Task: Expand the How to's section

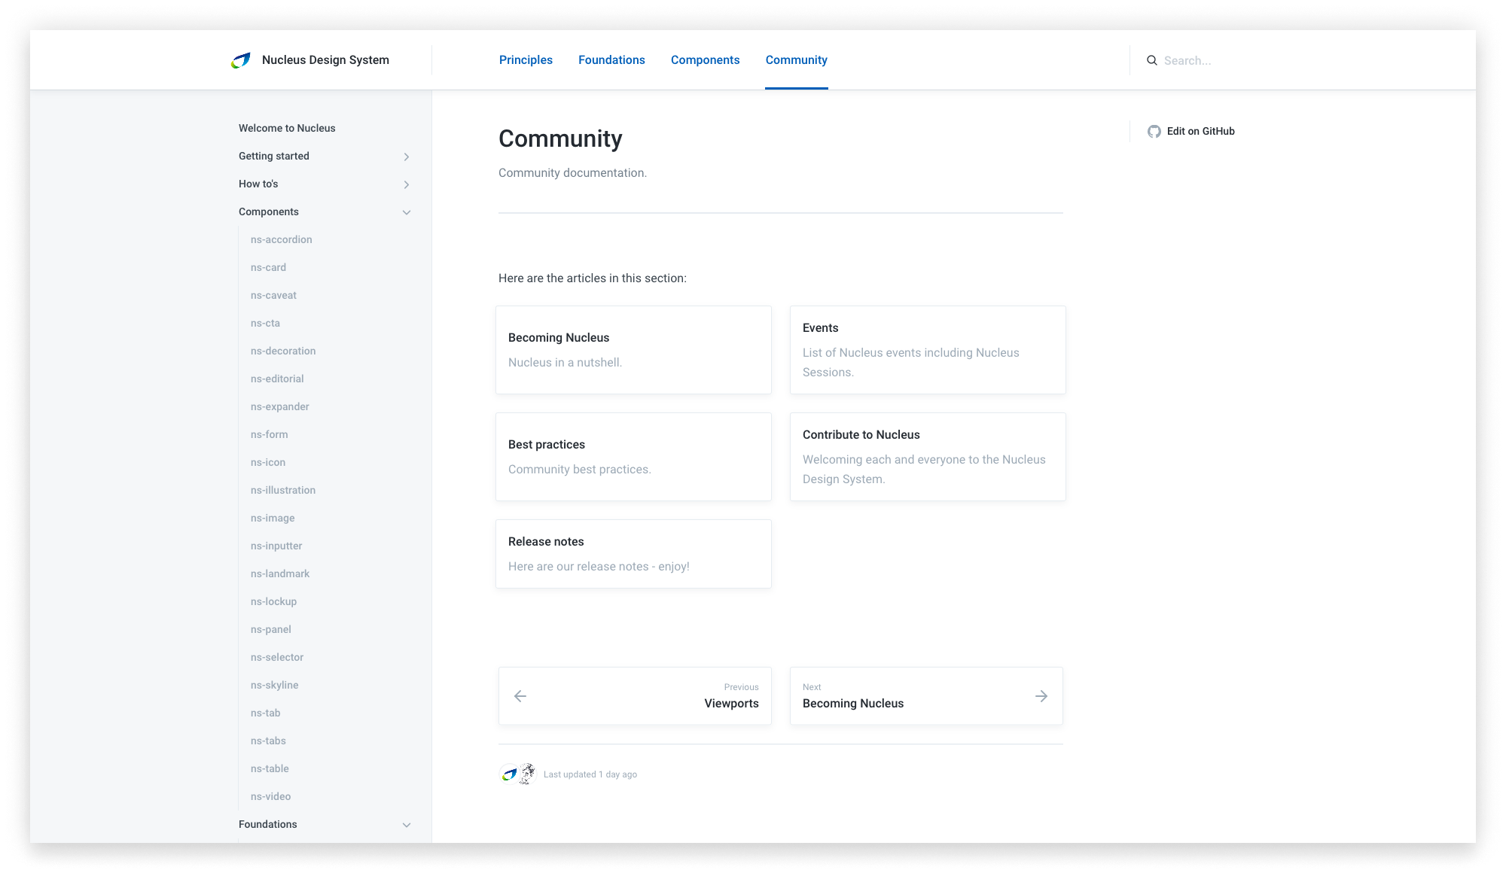Action: [407, 184]
